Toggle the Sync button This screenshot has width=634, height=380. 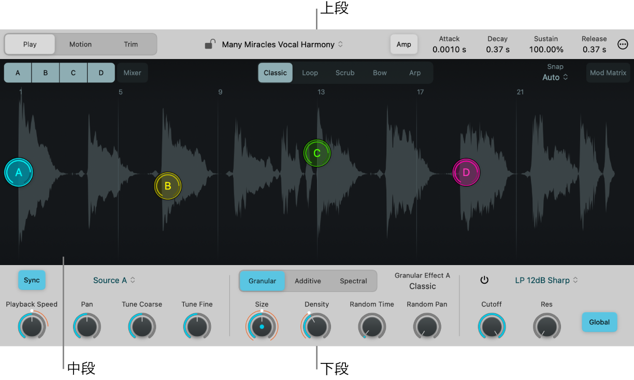tap(32, 280)
